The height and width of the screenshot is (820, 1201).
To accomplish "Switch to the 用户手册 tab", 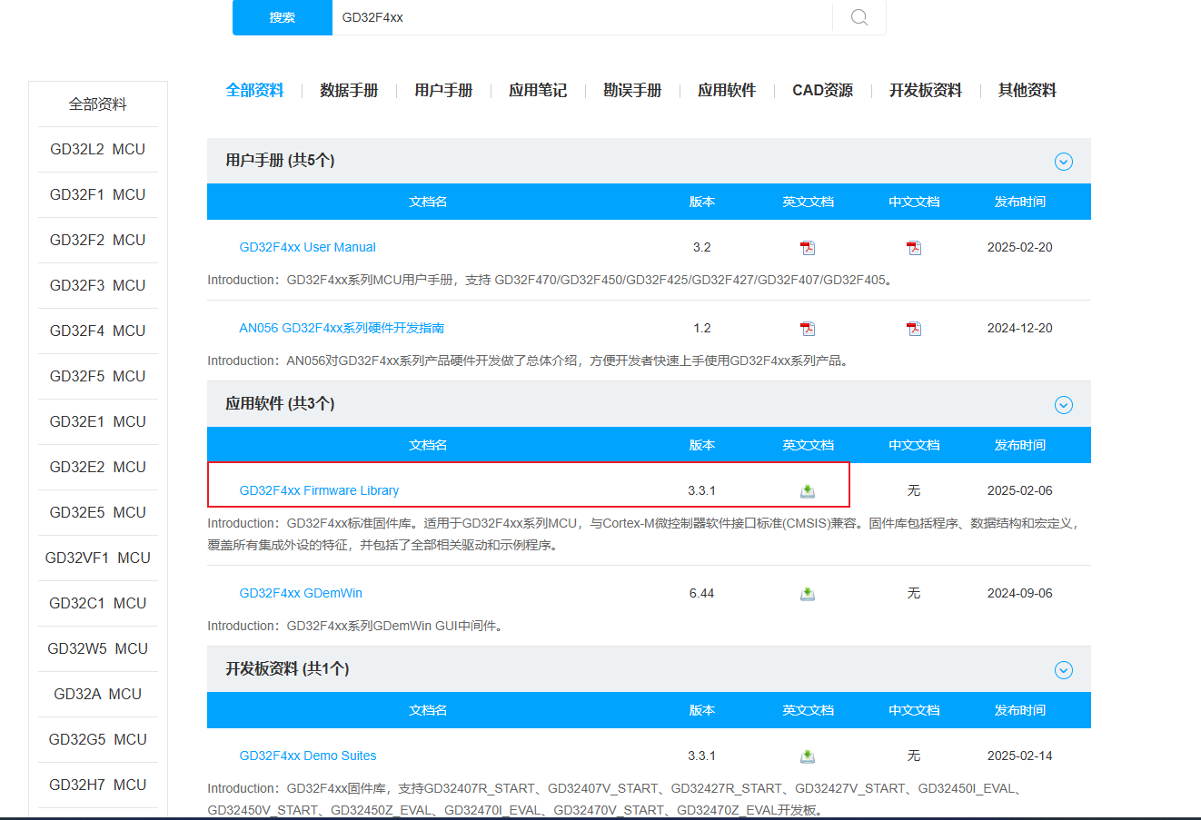I will tap(443, 90).
